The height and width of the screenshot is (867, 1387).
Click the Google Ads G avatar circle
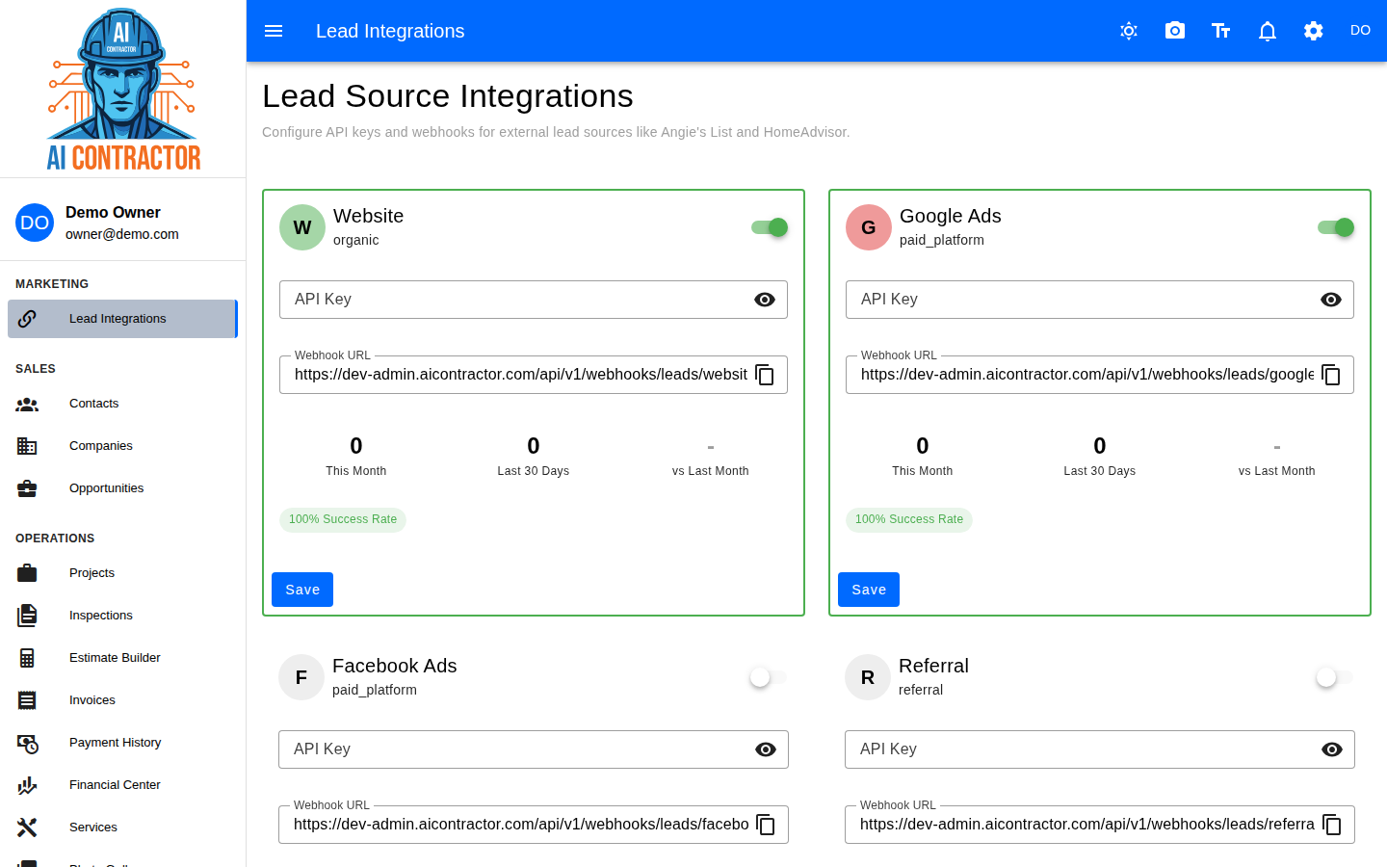pos(869,227)
